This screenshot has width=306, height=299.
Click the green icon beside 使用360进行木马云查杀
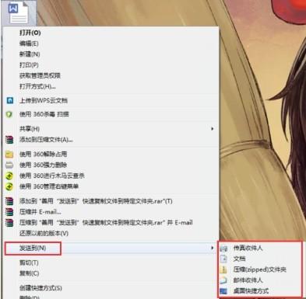pos(9,176)
